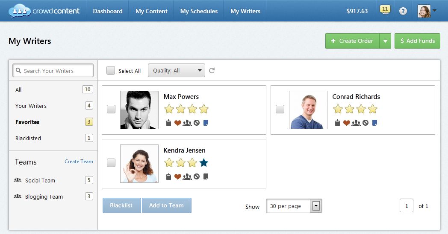Click the Create Team link
This screenshot has width=448, height=234.
pos(79,162)
